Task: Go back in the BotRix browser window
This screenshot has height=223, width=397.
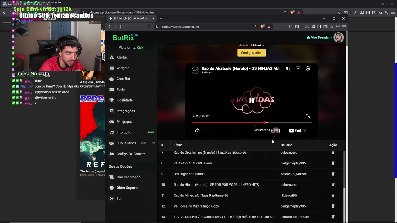Action: tap(109, 27)
